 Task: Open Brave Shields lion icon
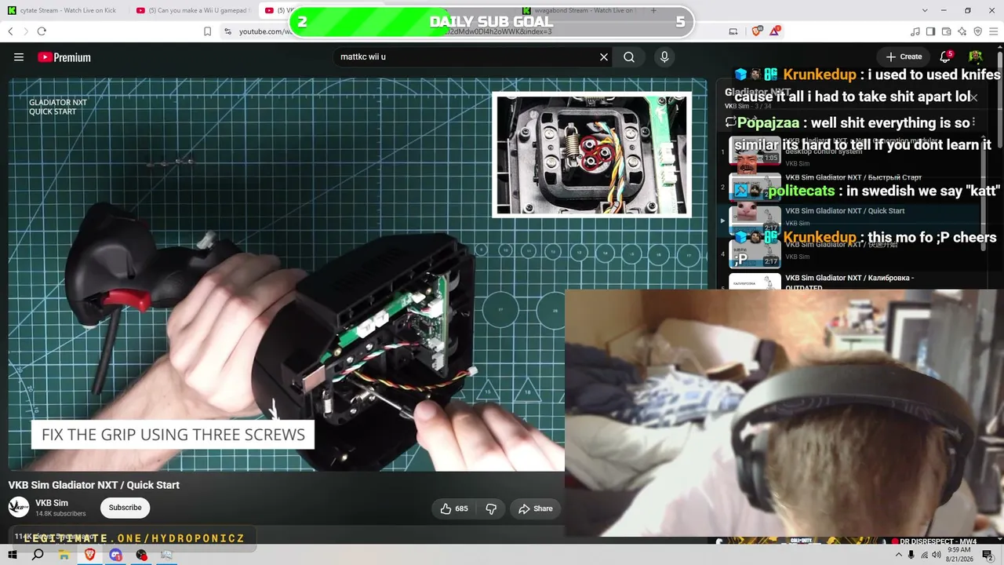point(756,31)
